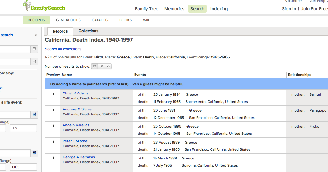328x172 pixels.
Task: Click death date 12 December 1965
Action: (x=169, y=118)
